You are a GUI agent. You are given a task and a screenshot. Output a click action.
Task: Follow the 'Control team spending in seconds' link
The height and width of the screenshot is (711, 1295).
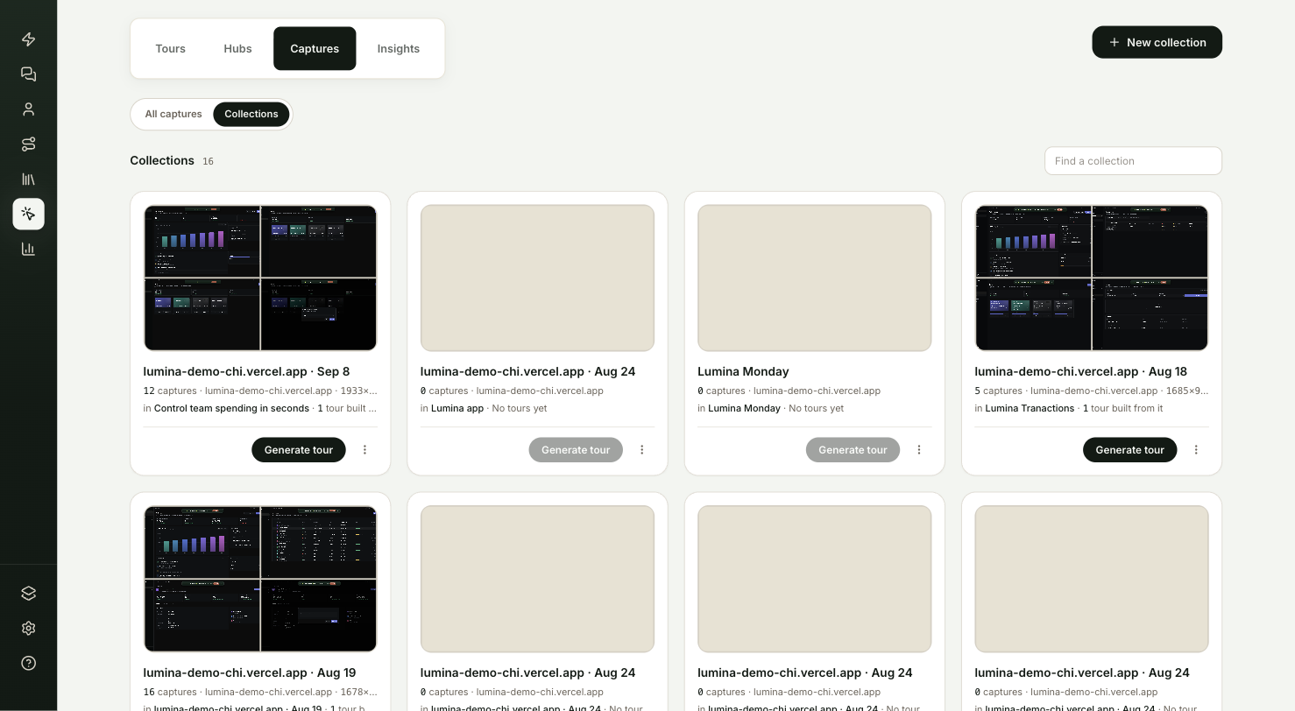[x=231, y=408]
